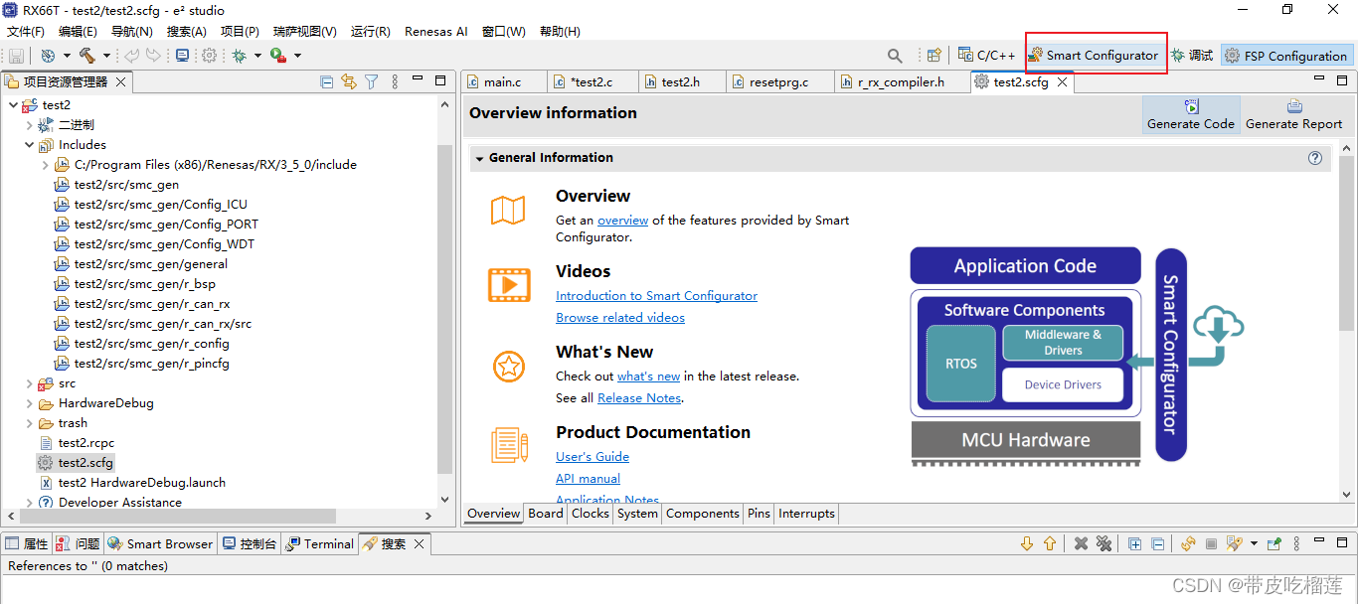Click the Open Perspective icon
1358x604 pixels.
(x=934, y=56)
